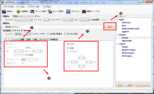
Task: Select the Universal preset
Action: (126, 23)
